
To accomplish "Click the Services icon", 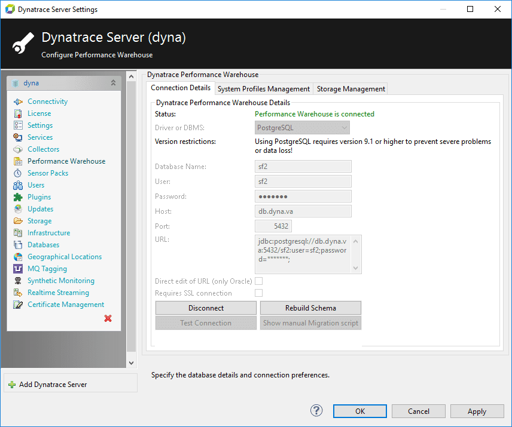I will pyautogui.click(x=18, y=137).
